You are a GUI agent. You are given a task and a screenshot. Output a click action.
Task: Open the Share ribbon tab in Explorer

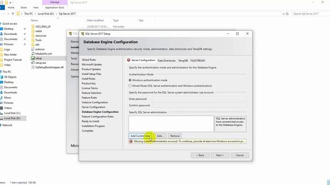click(24, 8)
